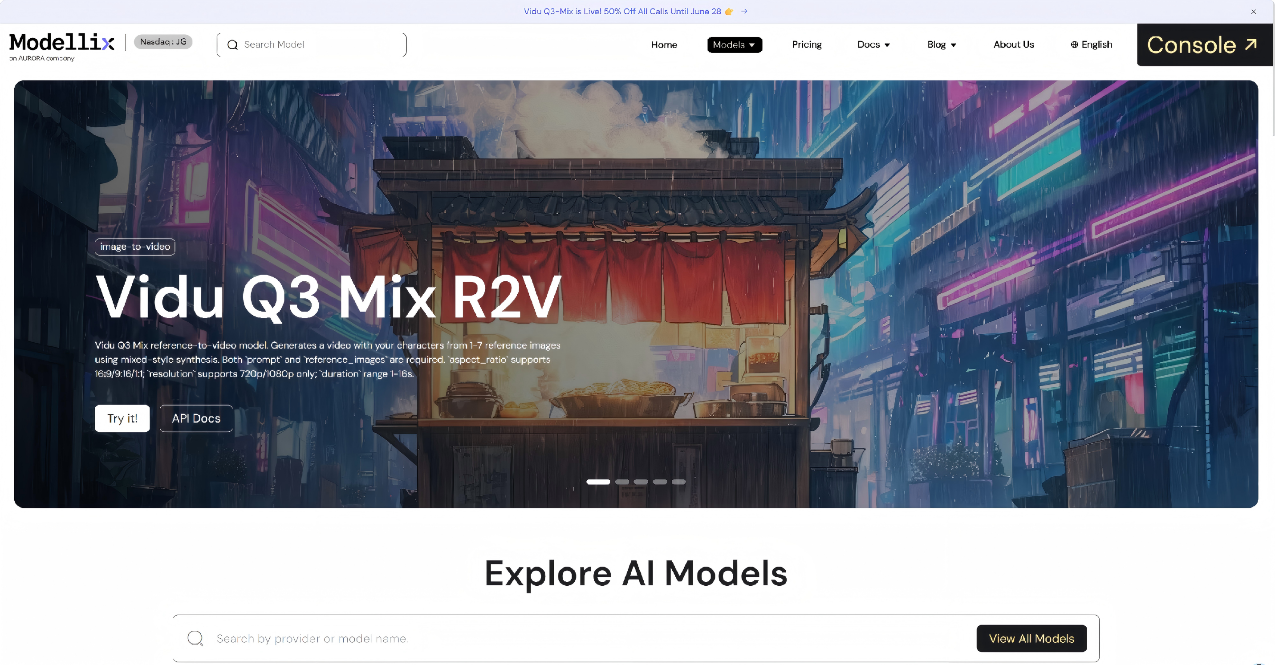This screenshot has width=1275, height=665.
Task: Expand the Blog dropdown
Action: point(942,45)
